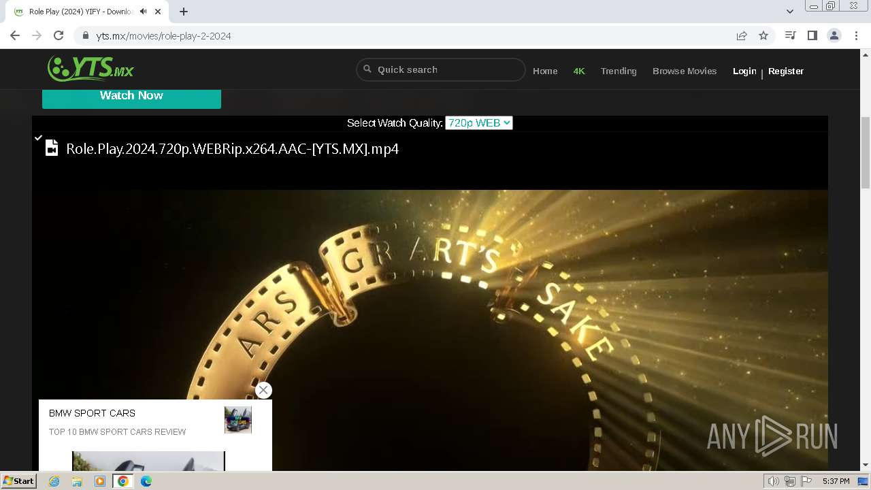Image resolution: width=871 pixels, height=490 pixels.
Task: Open the Browse Movies menu link
Action: (x=685, y=71)
